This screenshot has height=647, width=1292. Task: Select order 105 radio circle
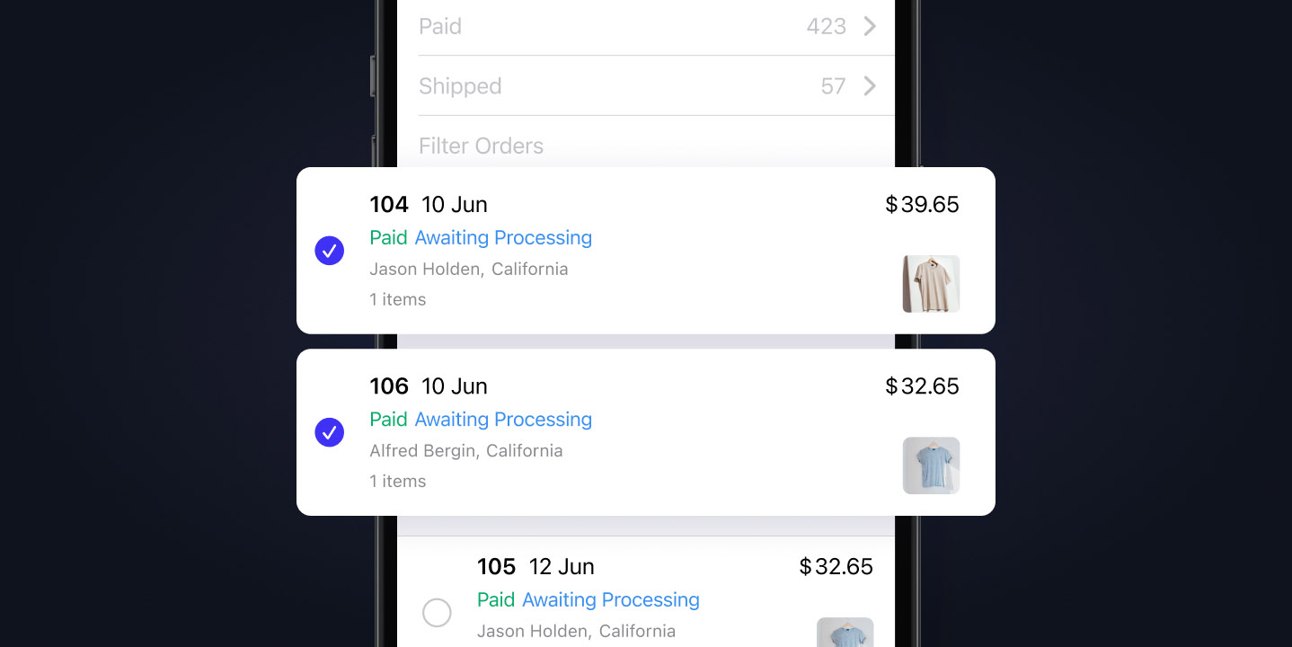tap(437, 613)
